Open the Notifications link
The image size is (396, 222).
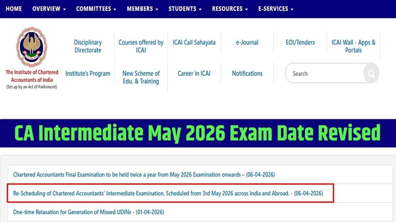[247, 73]
